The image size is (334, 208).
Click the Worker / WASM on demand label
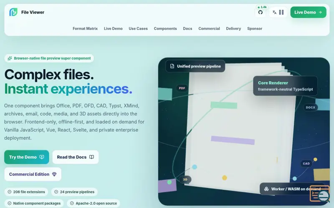pyautogui.click(x=292, y=189)
